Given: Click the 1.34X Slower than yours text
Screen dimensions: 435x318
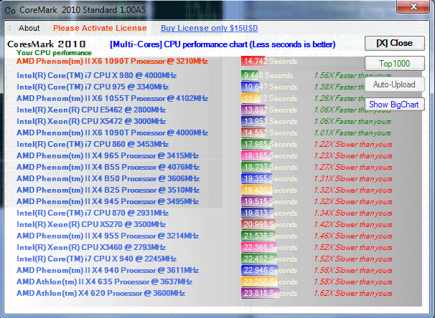Looking at the screenshot, I should tap(353, 213).
